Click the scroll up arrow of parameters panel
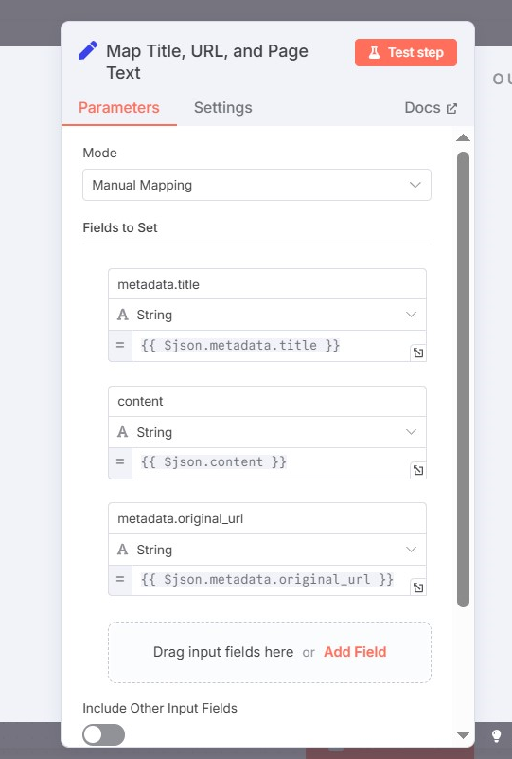 click(x=463, y=138)
